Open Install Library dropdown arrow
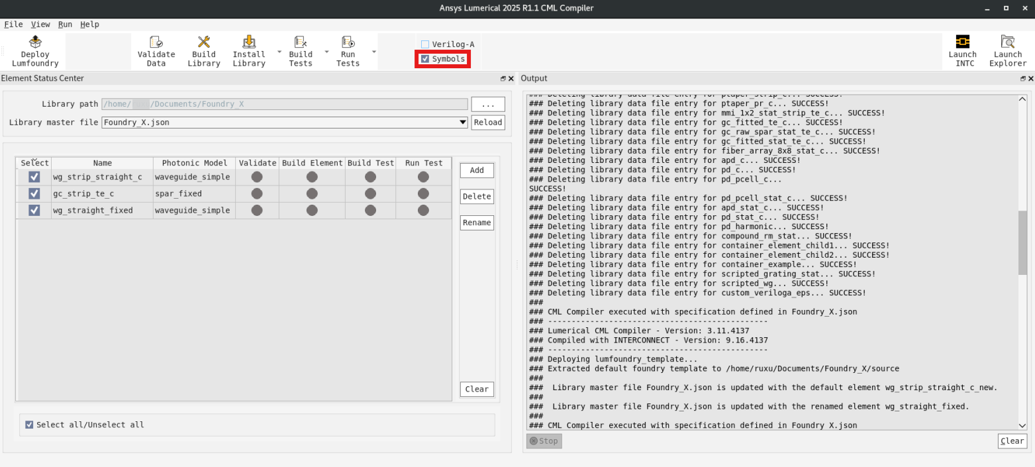 point(279,51)
